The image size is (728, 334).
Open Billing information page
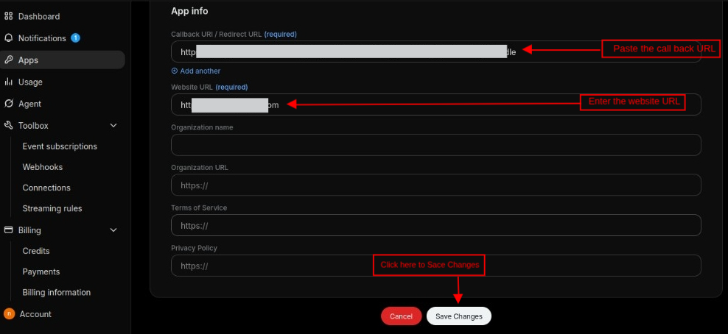57,292
